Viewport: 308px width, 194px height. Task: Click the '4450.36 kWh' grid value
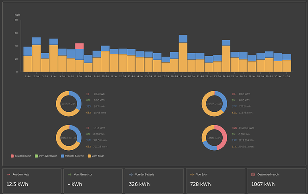click(x=246, y=128)
